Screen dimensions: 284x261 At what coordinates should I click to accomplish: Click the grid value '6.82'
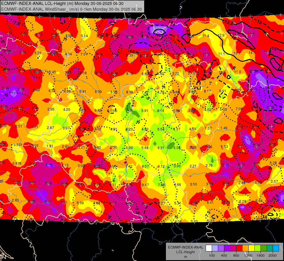pos(98,110)
